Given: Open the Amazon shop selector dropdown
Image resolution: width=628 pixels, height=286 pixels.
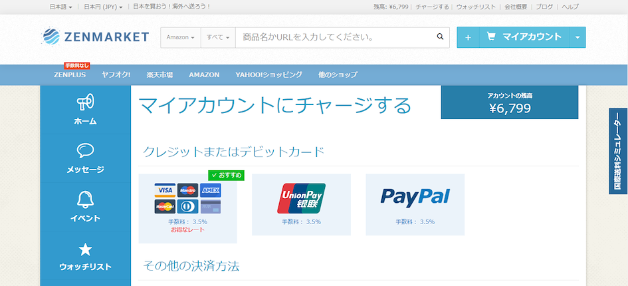Looking at the screenshot, I should (x=180, y=37).
